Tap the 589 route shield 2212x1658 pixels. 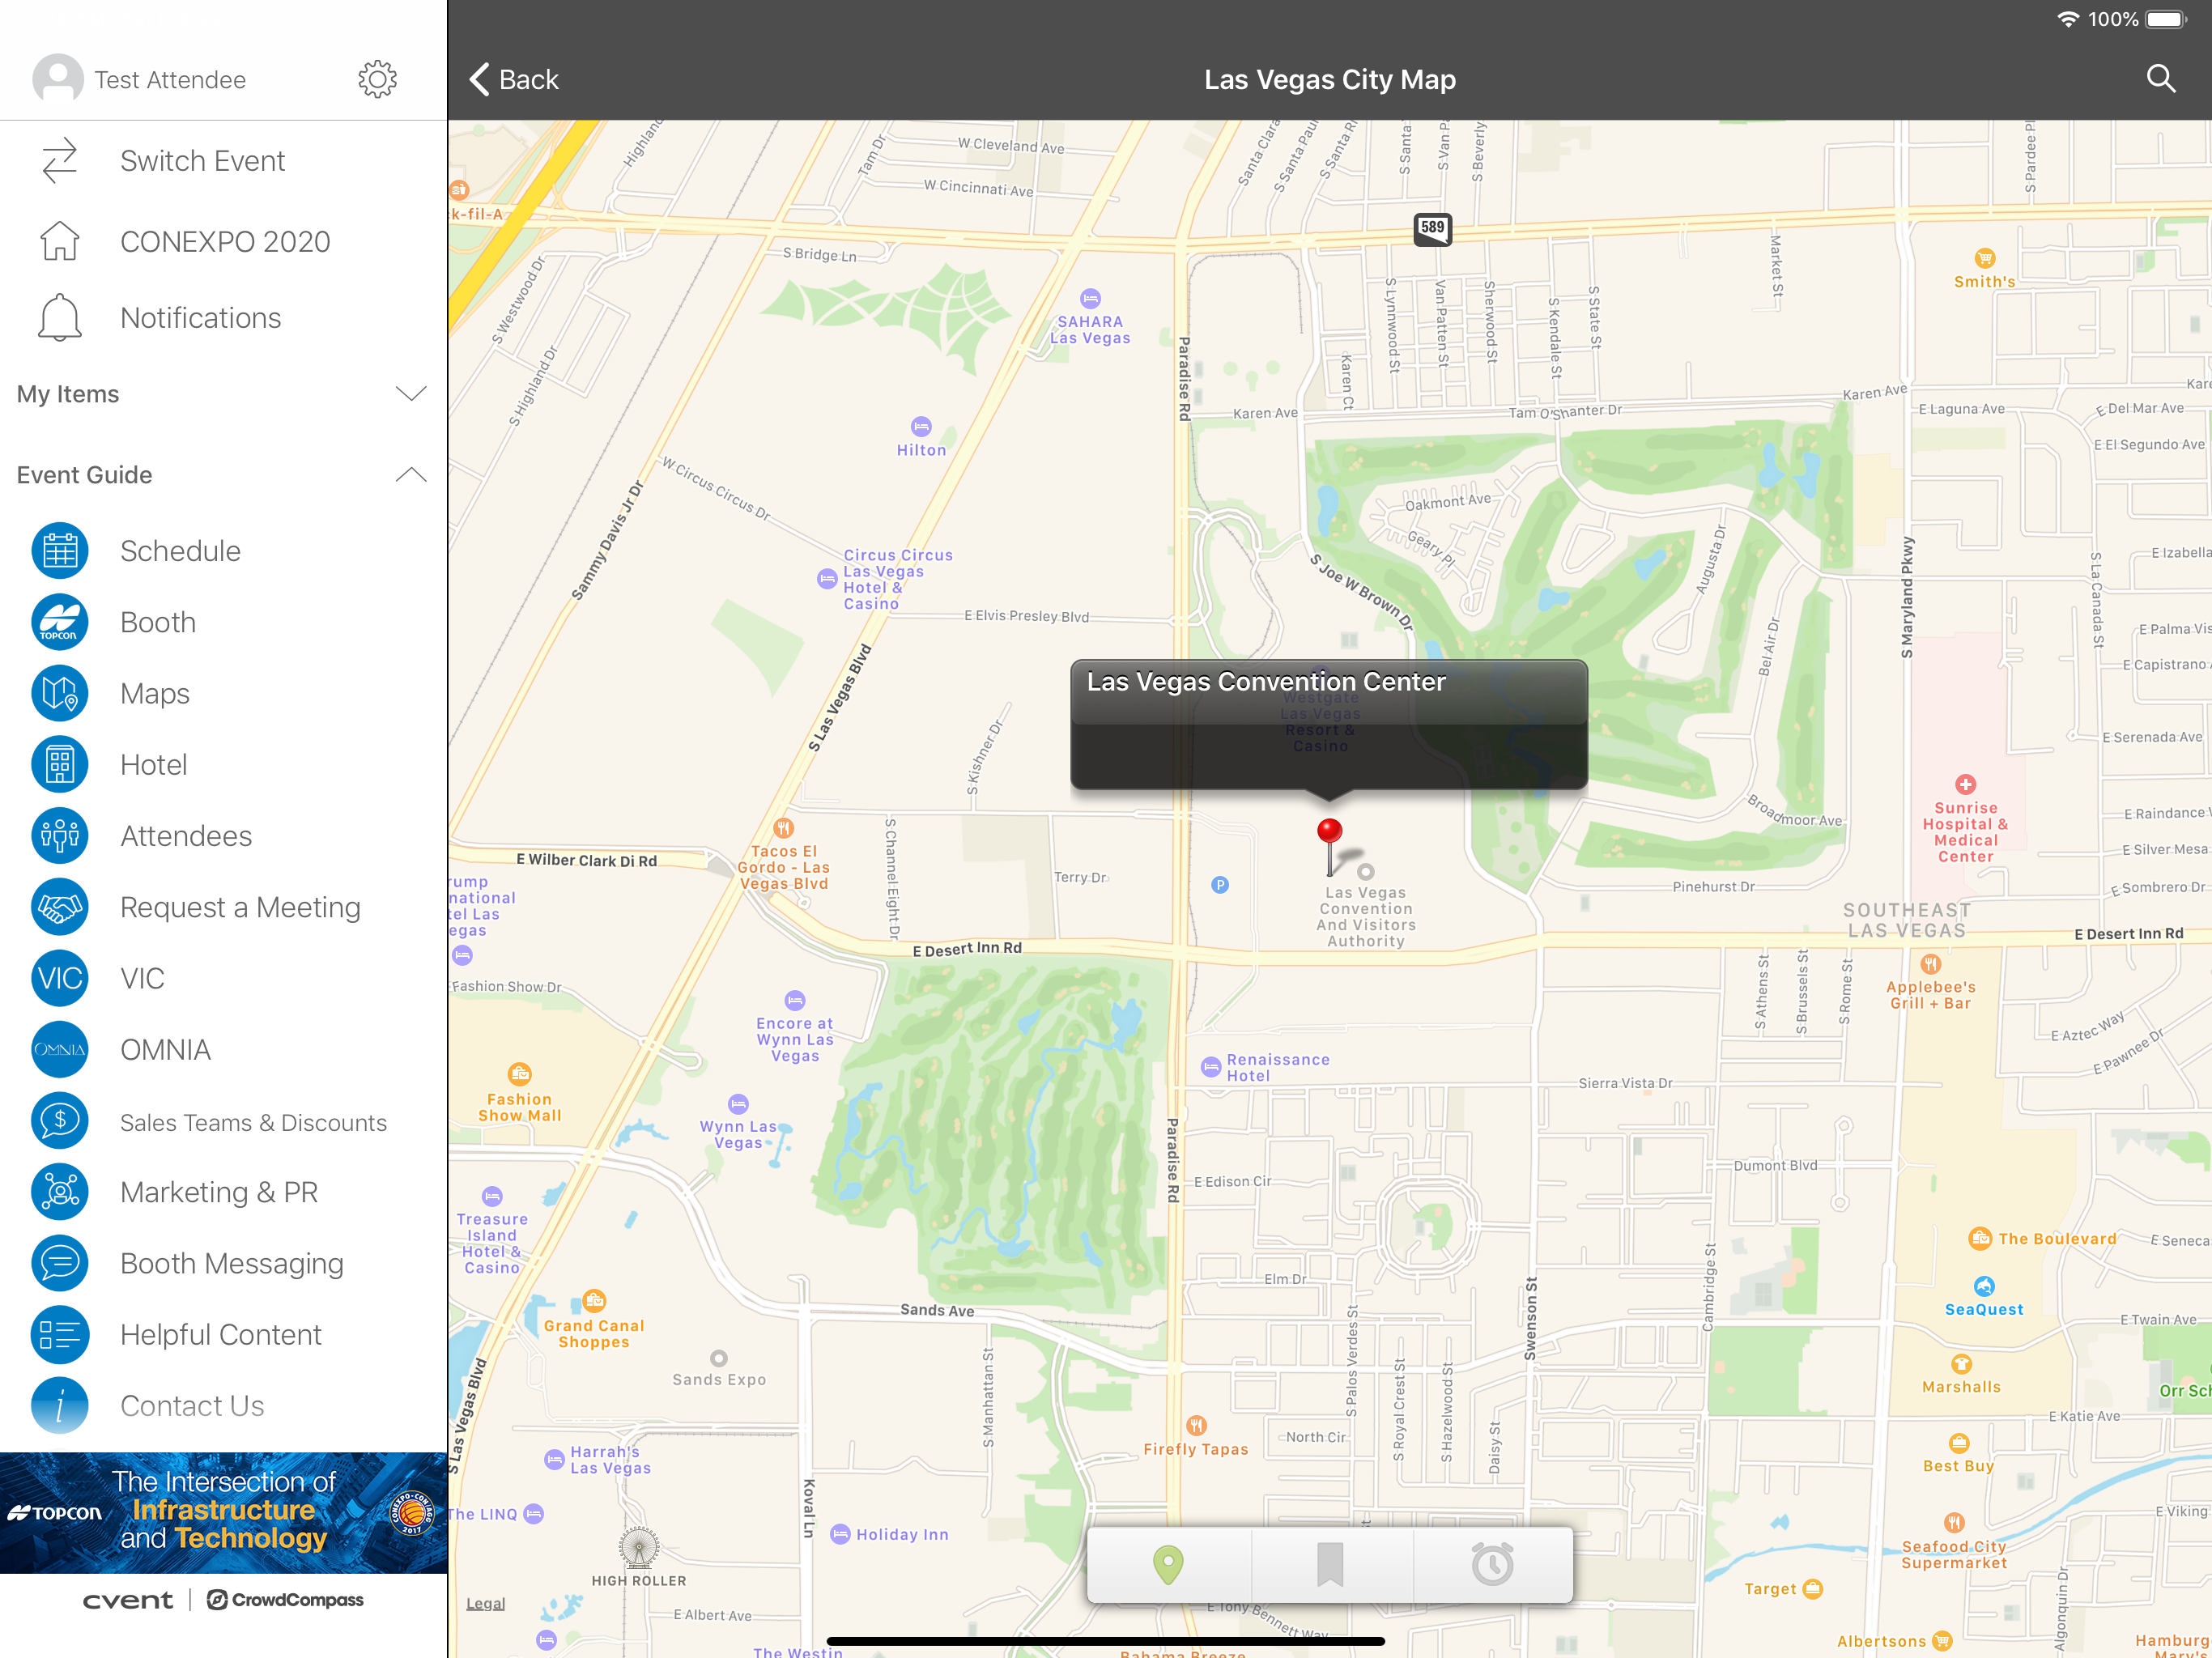point(1432,229)
